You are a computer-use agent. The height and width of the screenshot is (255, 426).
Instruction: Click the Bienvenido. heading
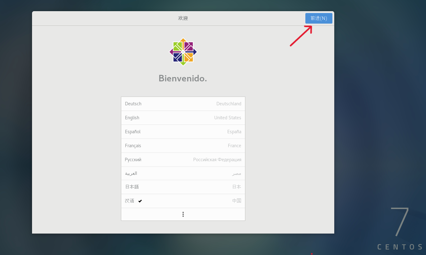183,78
